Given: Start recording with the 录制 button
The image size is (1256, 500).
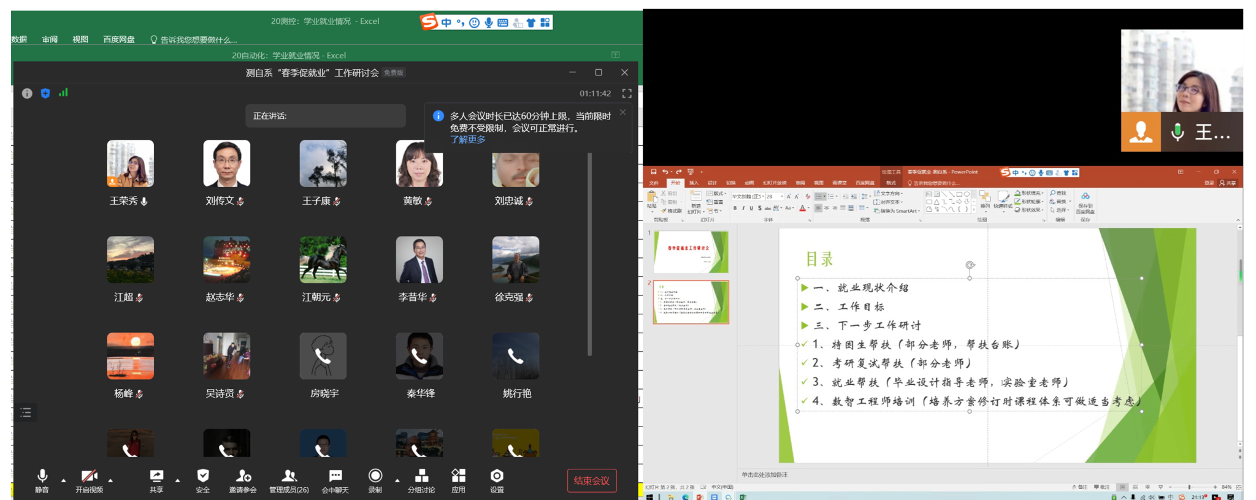Looking at the screenshot, I should [x=375, y=480].
